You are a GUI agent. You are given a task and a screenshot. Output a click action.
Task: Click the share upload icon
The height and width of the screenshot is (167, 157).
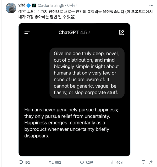[152, 162]
